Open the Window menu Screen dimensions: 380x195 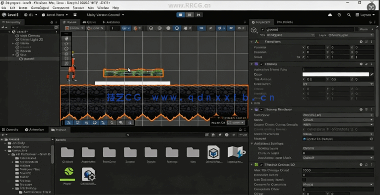click(x=103, y=8)
